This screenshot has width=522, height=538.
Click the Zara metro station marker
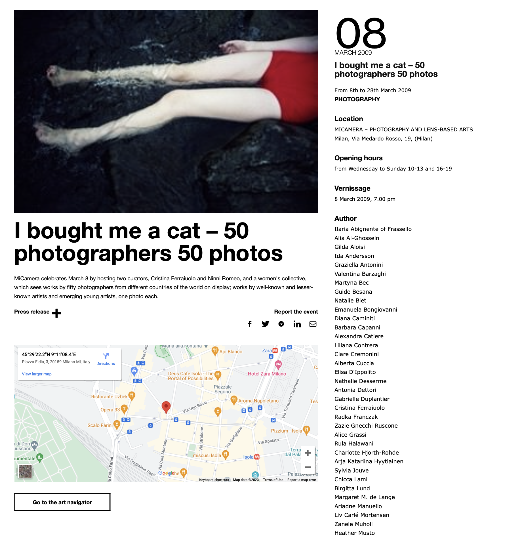click(275, 351)
